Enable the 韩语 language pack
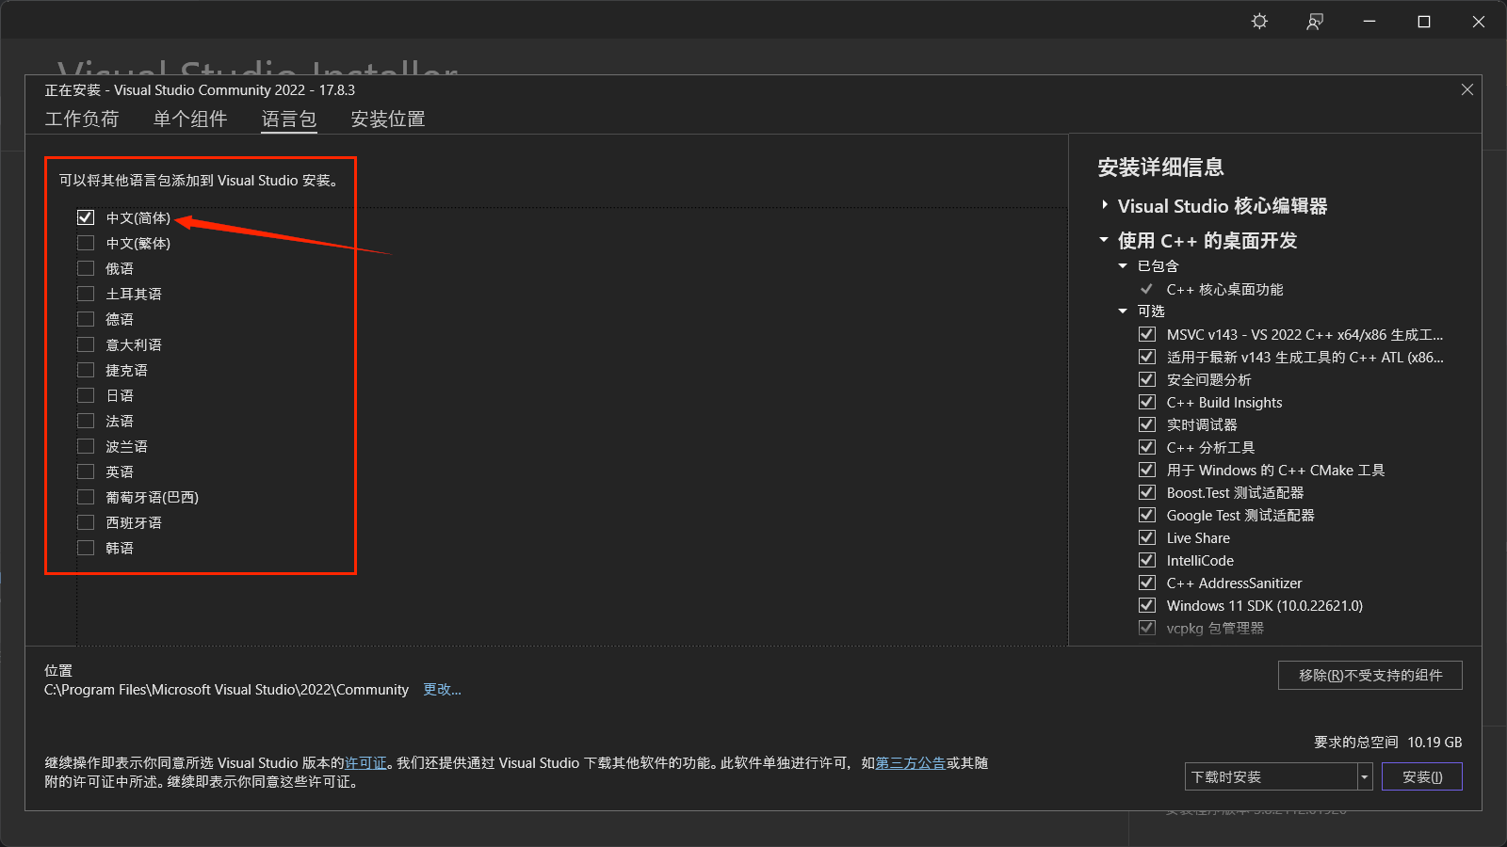 (x=86, y=548)
